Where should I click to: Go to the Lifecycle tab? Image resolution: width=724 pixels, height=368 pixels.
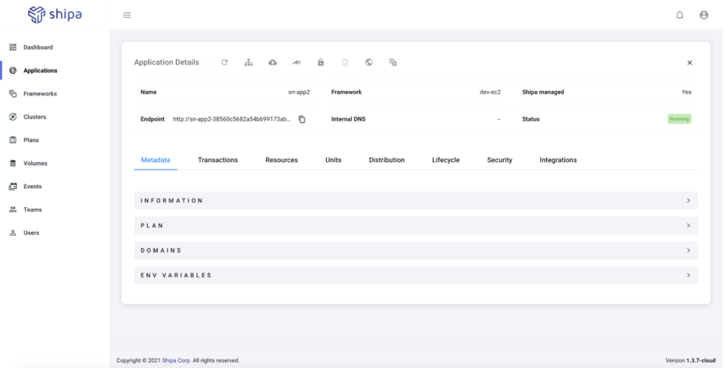445,160
